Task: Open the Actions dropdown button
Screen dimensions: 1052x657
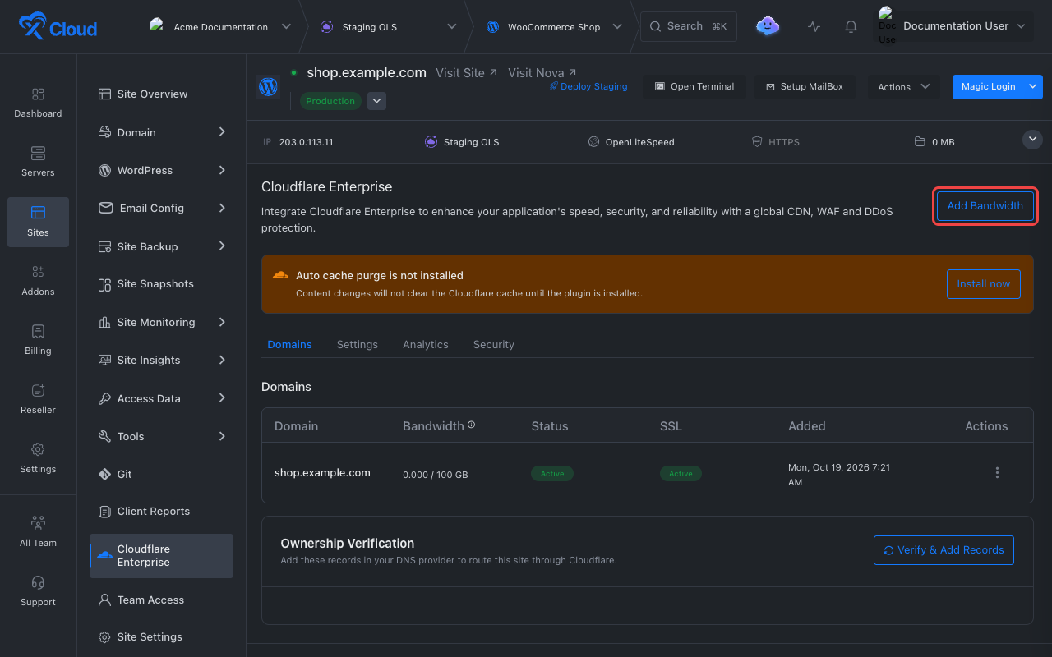Action: (903, 86)
